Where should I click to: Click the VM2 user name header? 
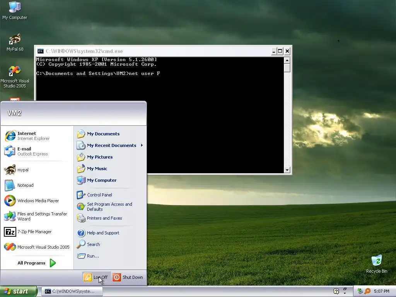point(14,113)
